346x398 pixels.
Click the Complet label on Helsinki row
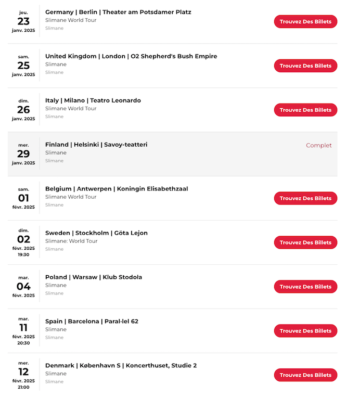(318, 145)
